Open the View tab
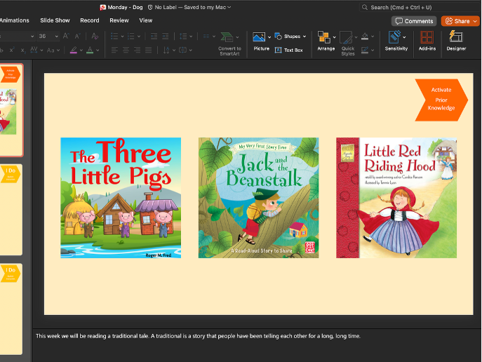482x362 pixels. 146,20
